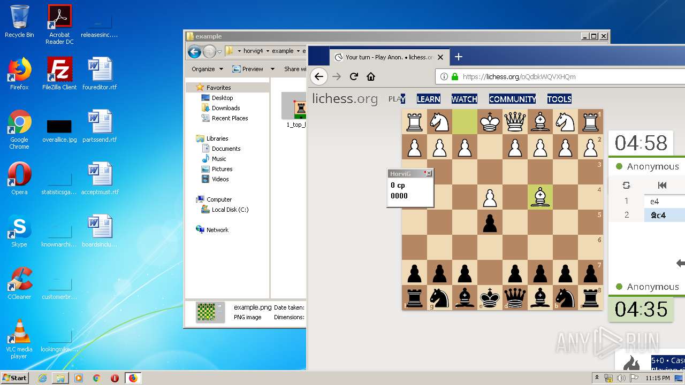
Task: Open lichess PLAY menu
Action: click(397, 99)
